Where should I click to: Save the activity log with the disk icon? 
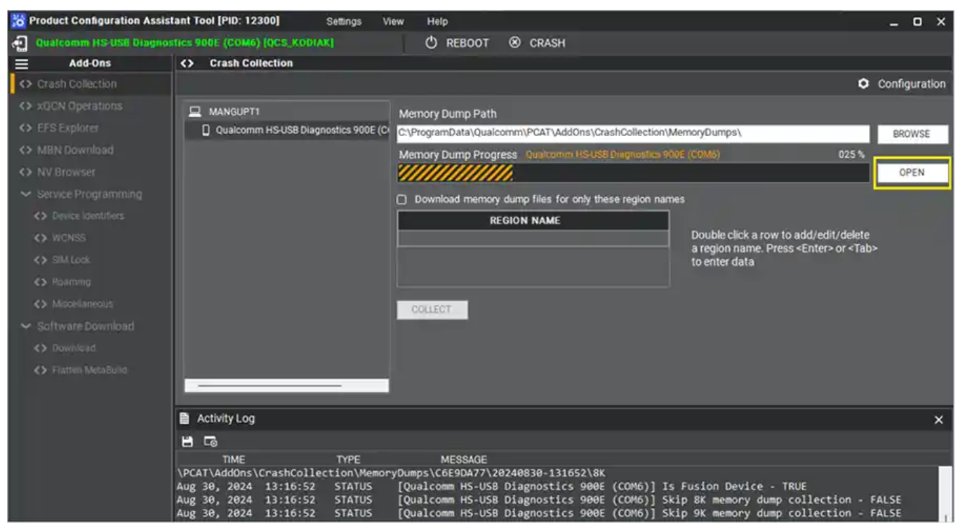pos(187,442)
